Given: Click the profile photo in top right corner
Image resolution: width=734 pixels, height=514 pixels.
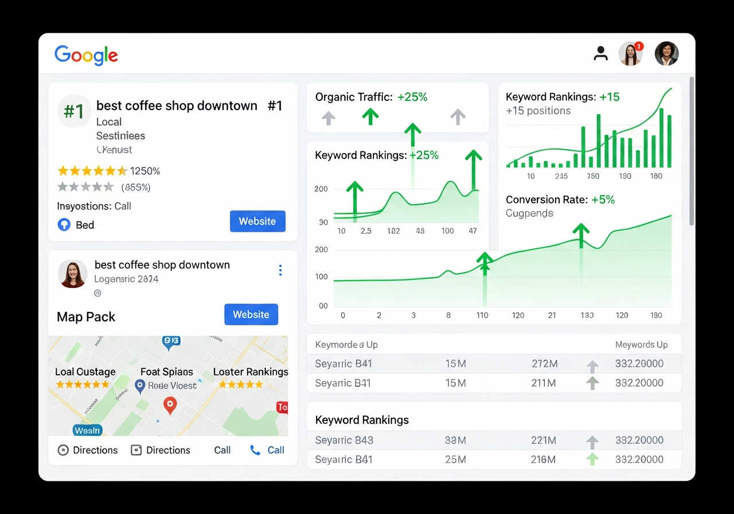Looking at the screenshot, I should click(666, 53).
